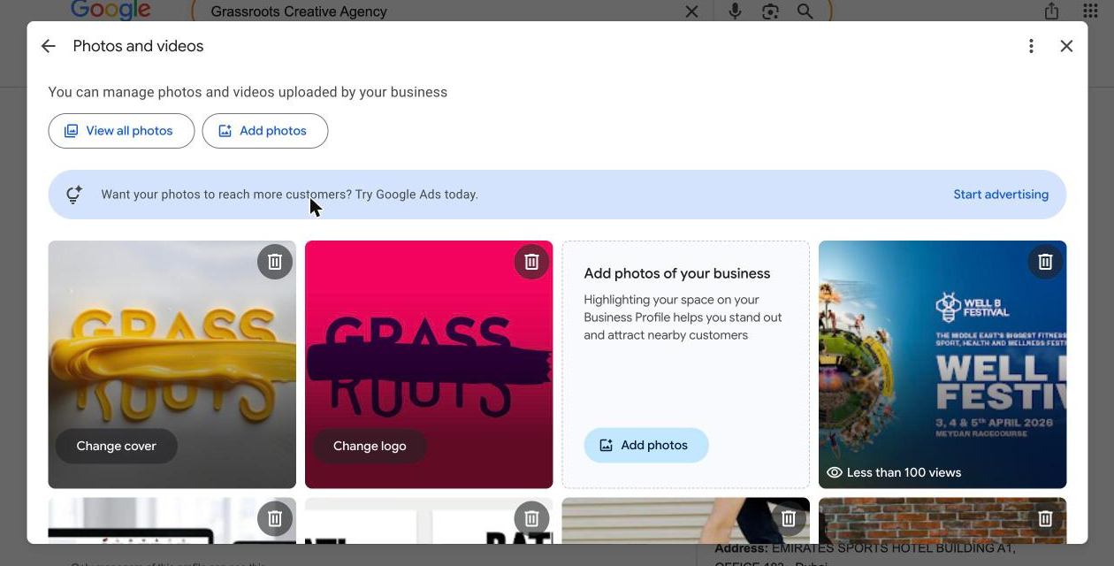This screenshot has height=566, width=1114.
Task: Delete the pink Grass Roots logo photo
Action: tap(531, 262)
